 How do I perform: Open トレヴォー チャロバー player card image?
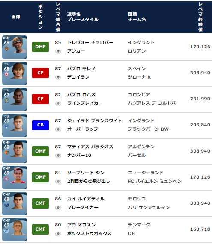pos(15,47)
